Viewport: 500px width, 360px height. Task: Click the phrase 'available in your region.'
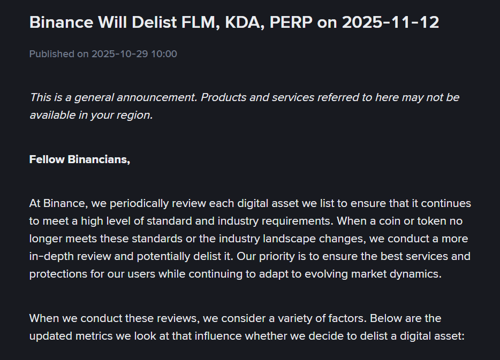click(92, 115)
